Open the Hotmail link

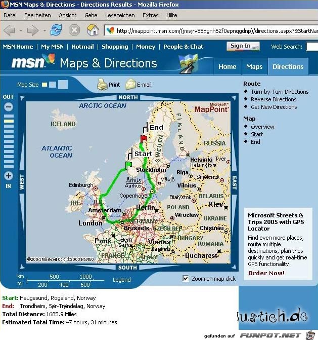click(x=82, y=47)
